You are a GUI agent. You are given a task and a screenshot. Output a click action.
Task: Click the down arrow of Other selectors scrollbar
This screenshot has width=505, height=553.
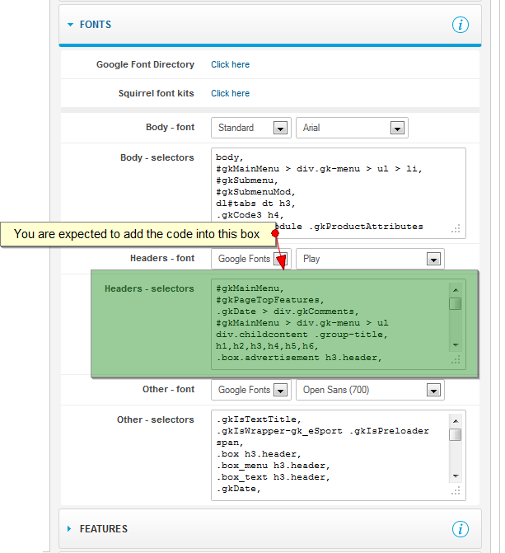[x=456, y=476]
